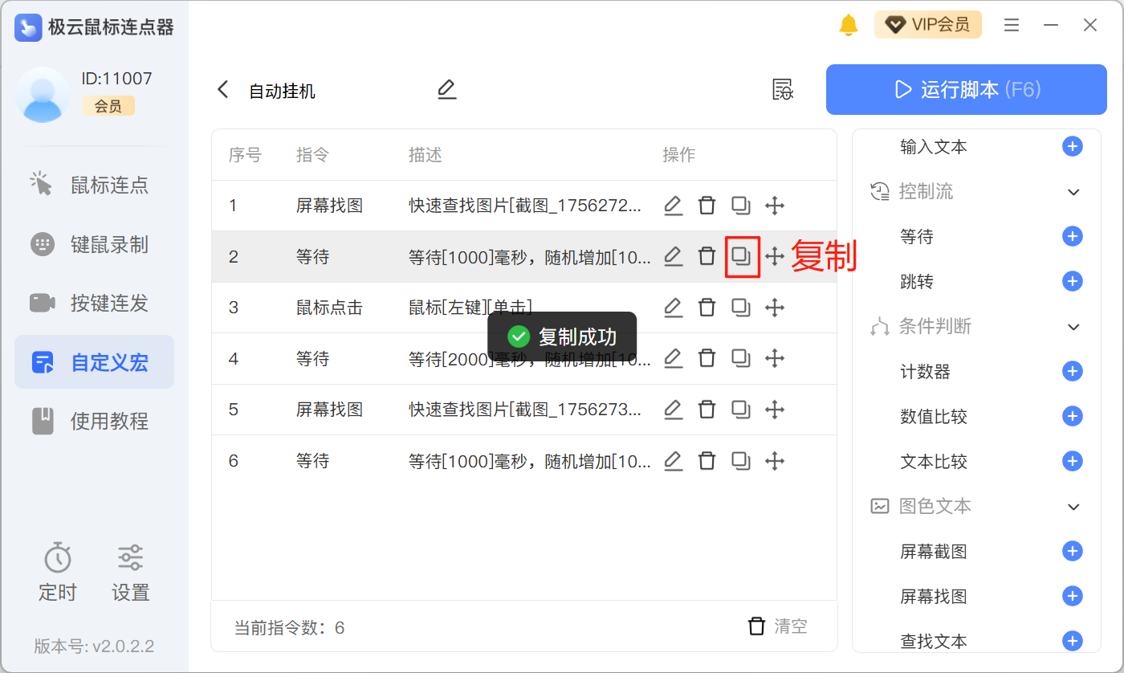The image size is (1124, 673).
Task: Click the back arrow next to 自动挂机
Action: 223,90
